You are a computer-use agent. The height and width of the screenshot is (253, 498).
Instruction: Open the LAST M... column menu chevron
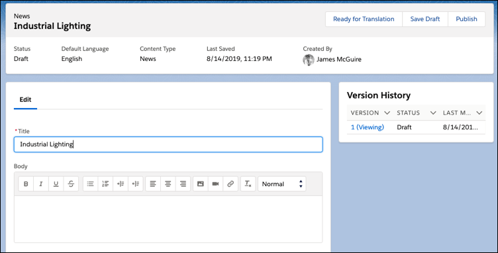479,113
